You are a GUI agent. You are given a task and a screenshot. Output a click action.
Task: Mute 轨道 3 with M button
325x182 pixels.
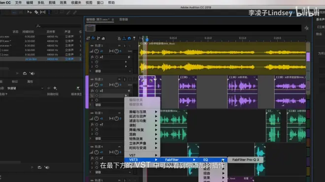[x=119, y=113]
